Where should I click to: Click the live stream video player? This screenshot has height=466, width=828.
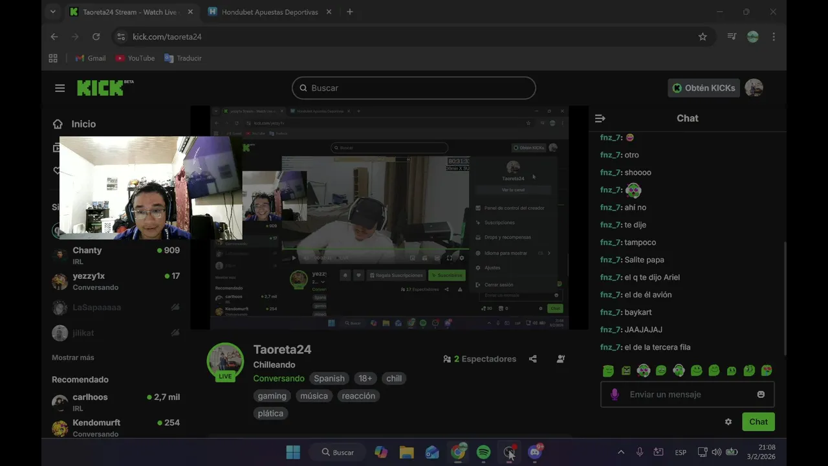(x=389, y=217)
